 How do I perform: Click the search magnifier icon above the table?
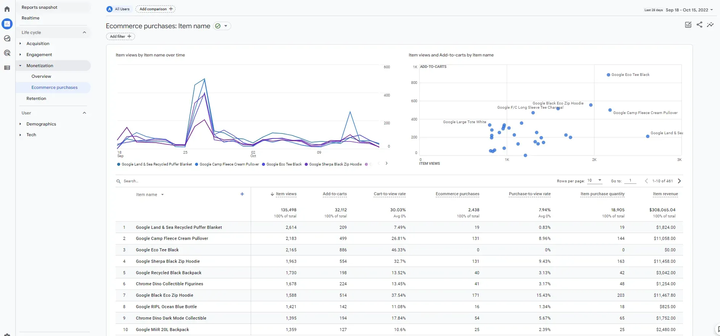tap(118, 181)
